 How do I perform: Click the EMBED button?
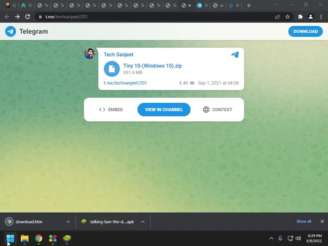point(111,110)
